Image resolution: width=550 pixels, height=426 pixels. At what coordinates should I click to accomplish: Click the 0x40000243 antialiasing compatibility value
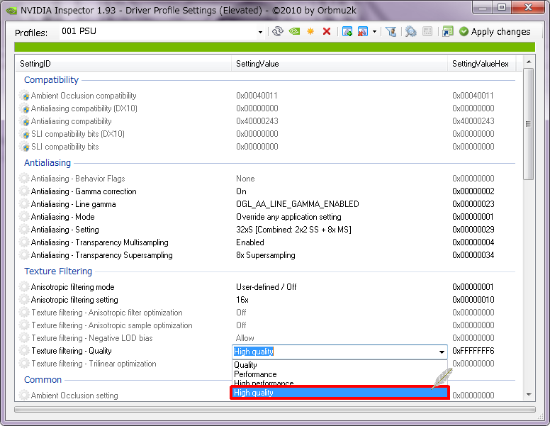257,121
